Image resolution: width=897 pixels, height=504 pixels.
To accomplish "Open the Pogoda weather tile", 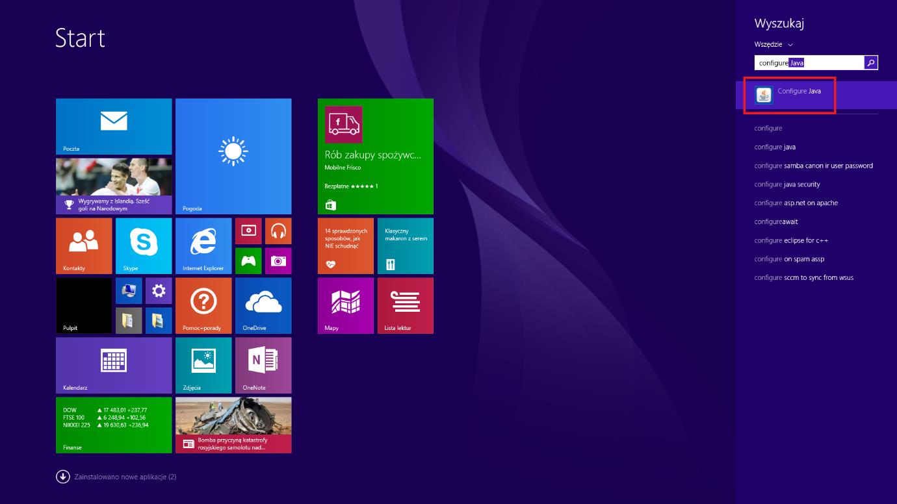I will point(233,157).
